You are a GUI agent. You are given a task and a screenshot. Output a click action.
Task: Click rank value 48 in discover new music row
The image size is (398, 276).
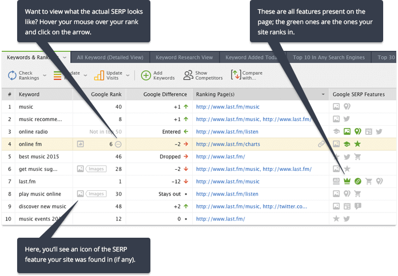tap(118, 206)
